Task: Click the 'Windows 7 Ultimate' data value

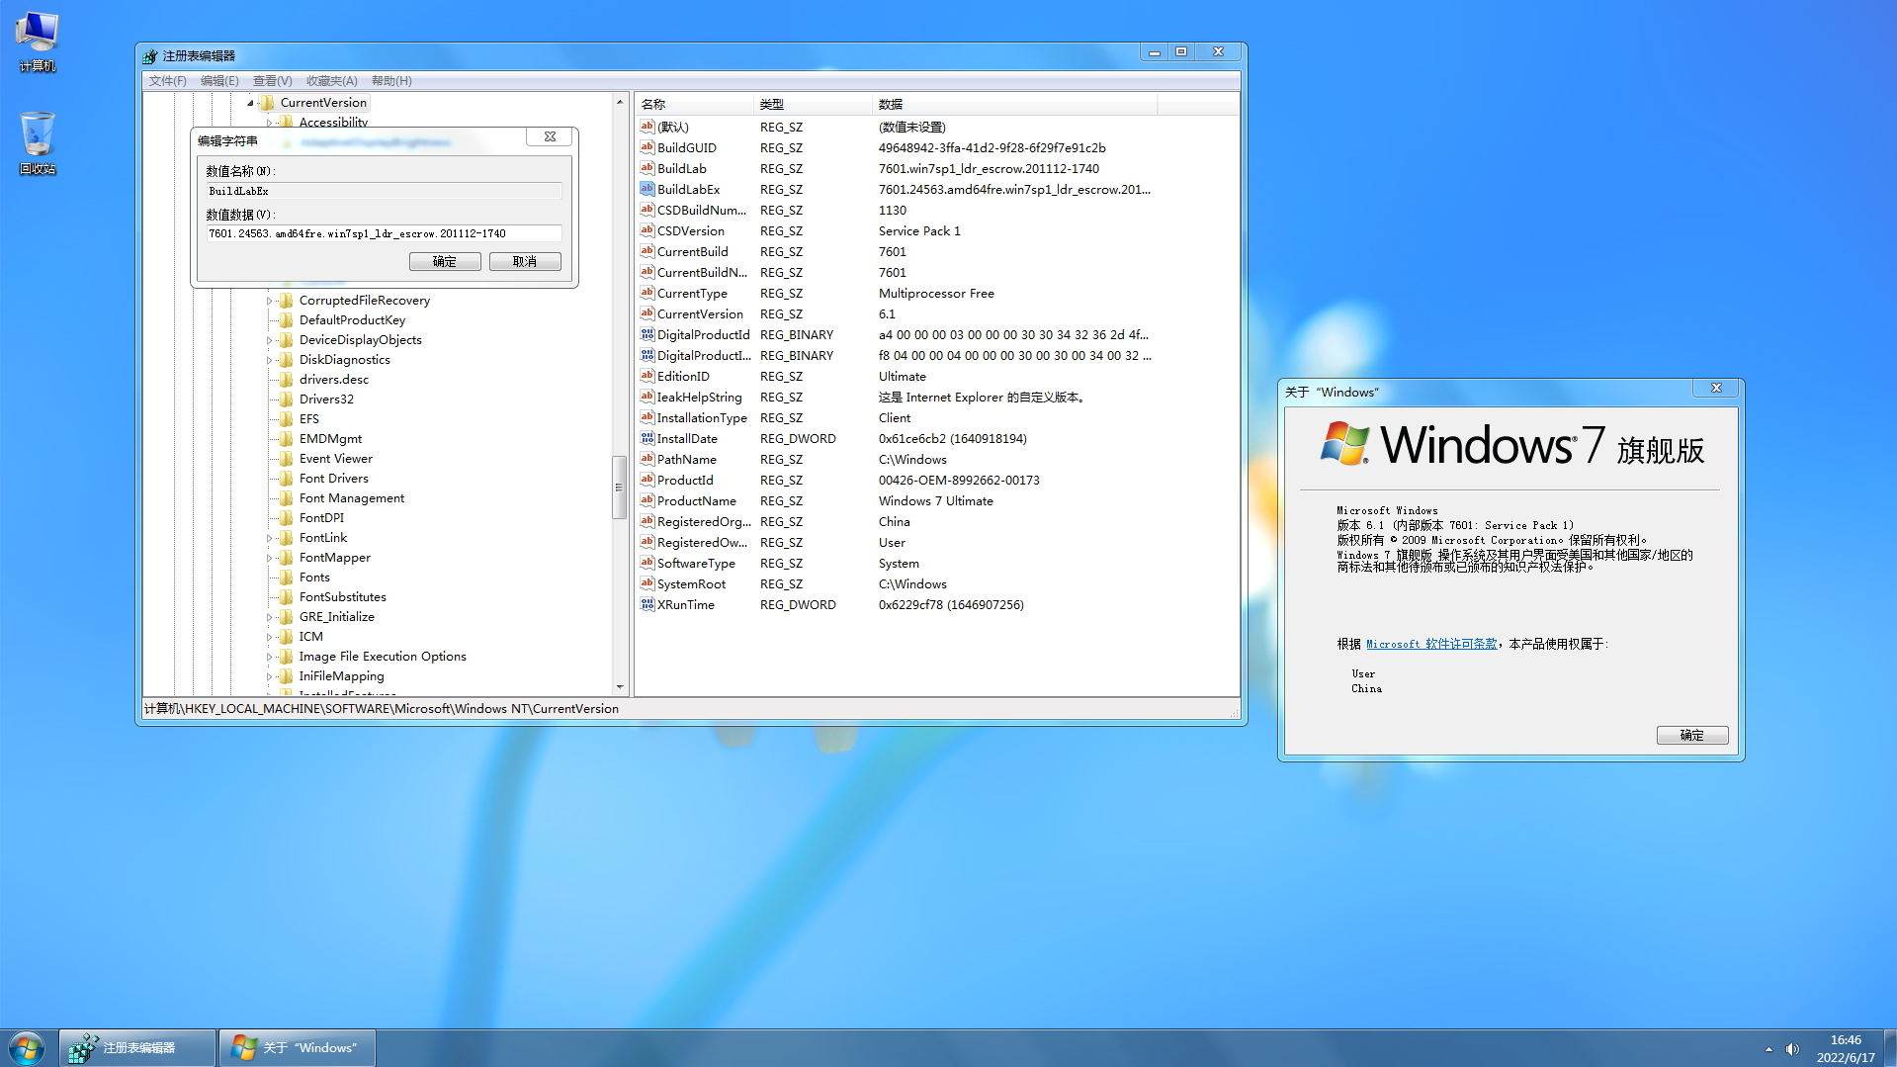Action: pos(935,500)
